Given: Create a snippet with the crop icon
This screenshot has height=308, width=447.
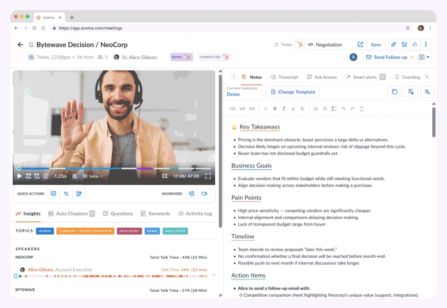Looking at the screenshot, I should (x=66, y=194).
